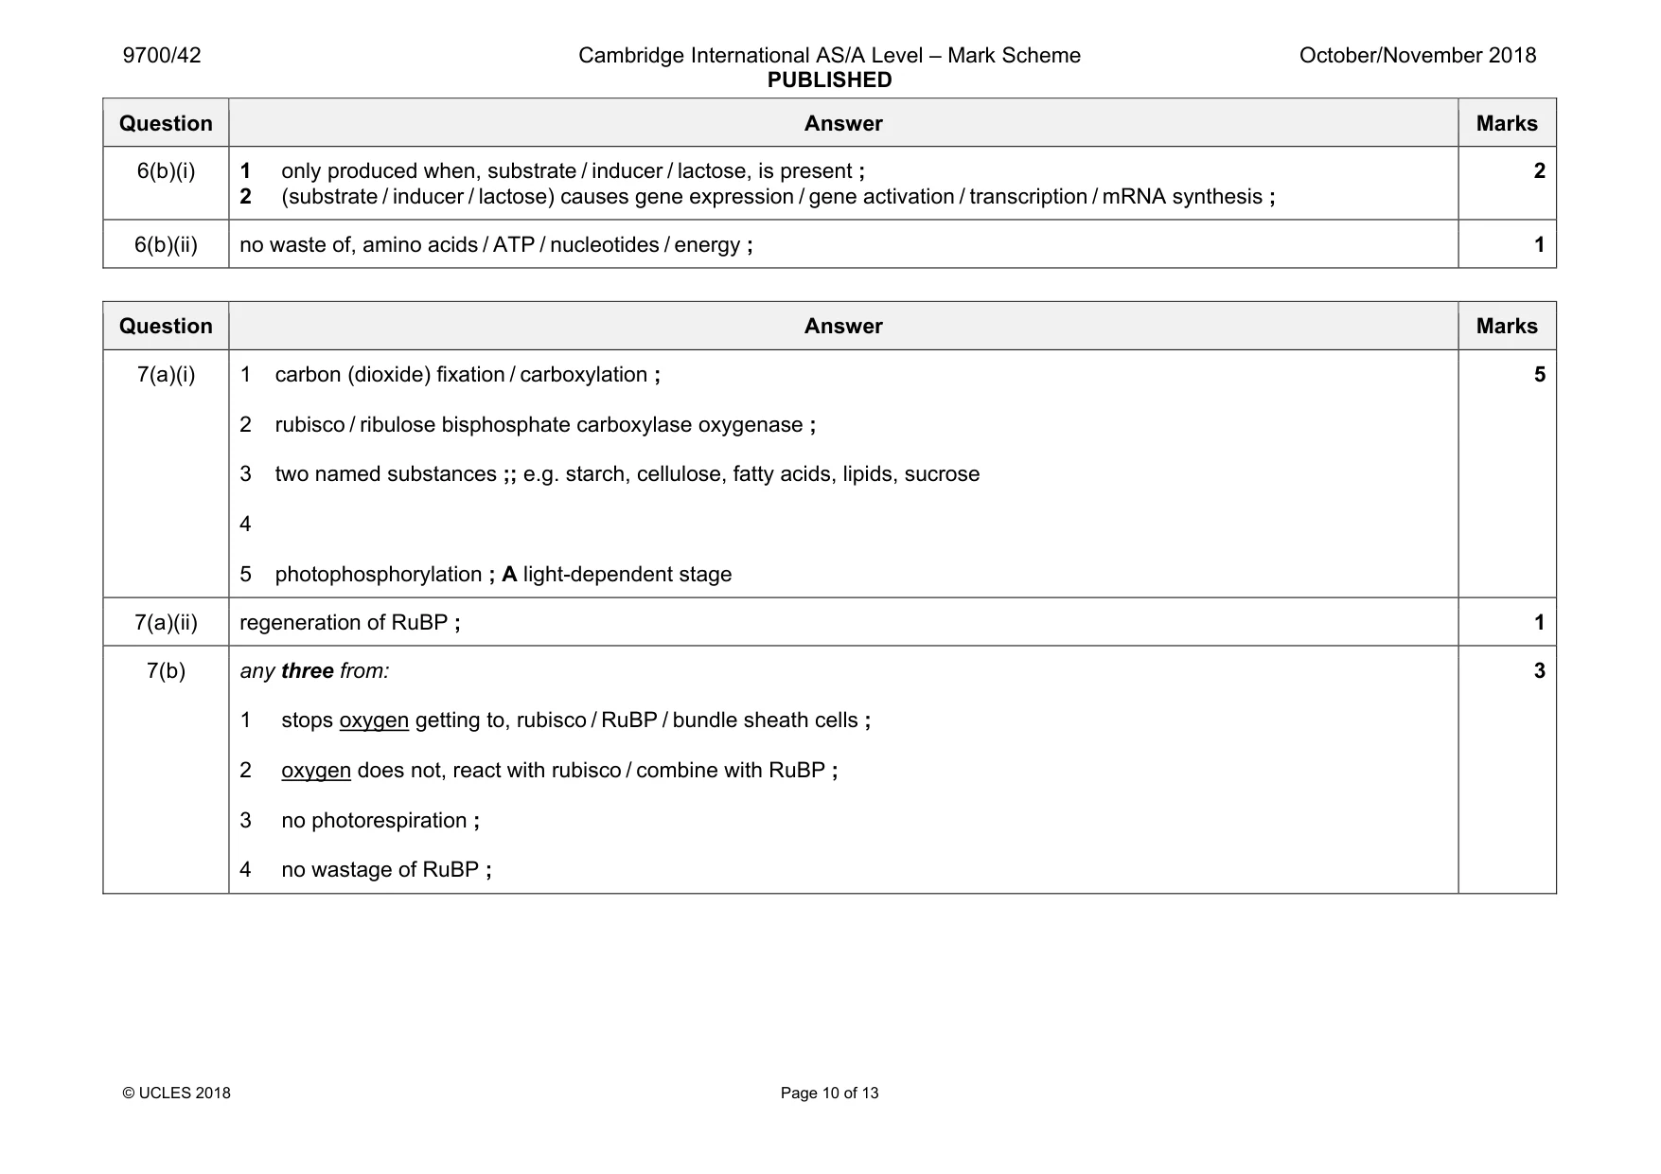This screenshot has height=1174, width=1661.
Task: Click the '© UCLES 2018' footer
Action: 176,1094
